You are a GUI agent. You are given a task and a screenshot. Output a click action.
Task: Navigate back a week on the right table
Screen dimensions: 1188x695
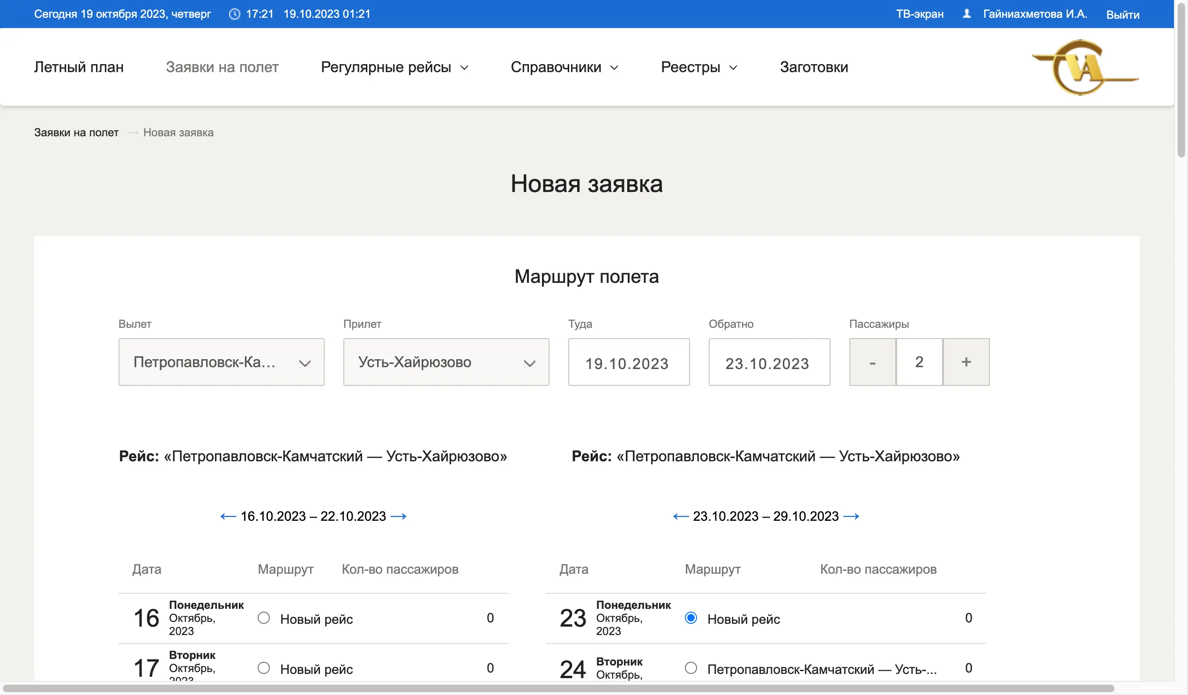[679, 516]
